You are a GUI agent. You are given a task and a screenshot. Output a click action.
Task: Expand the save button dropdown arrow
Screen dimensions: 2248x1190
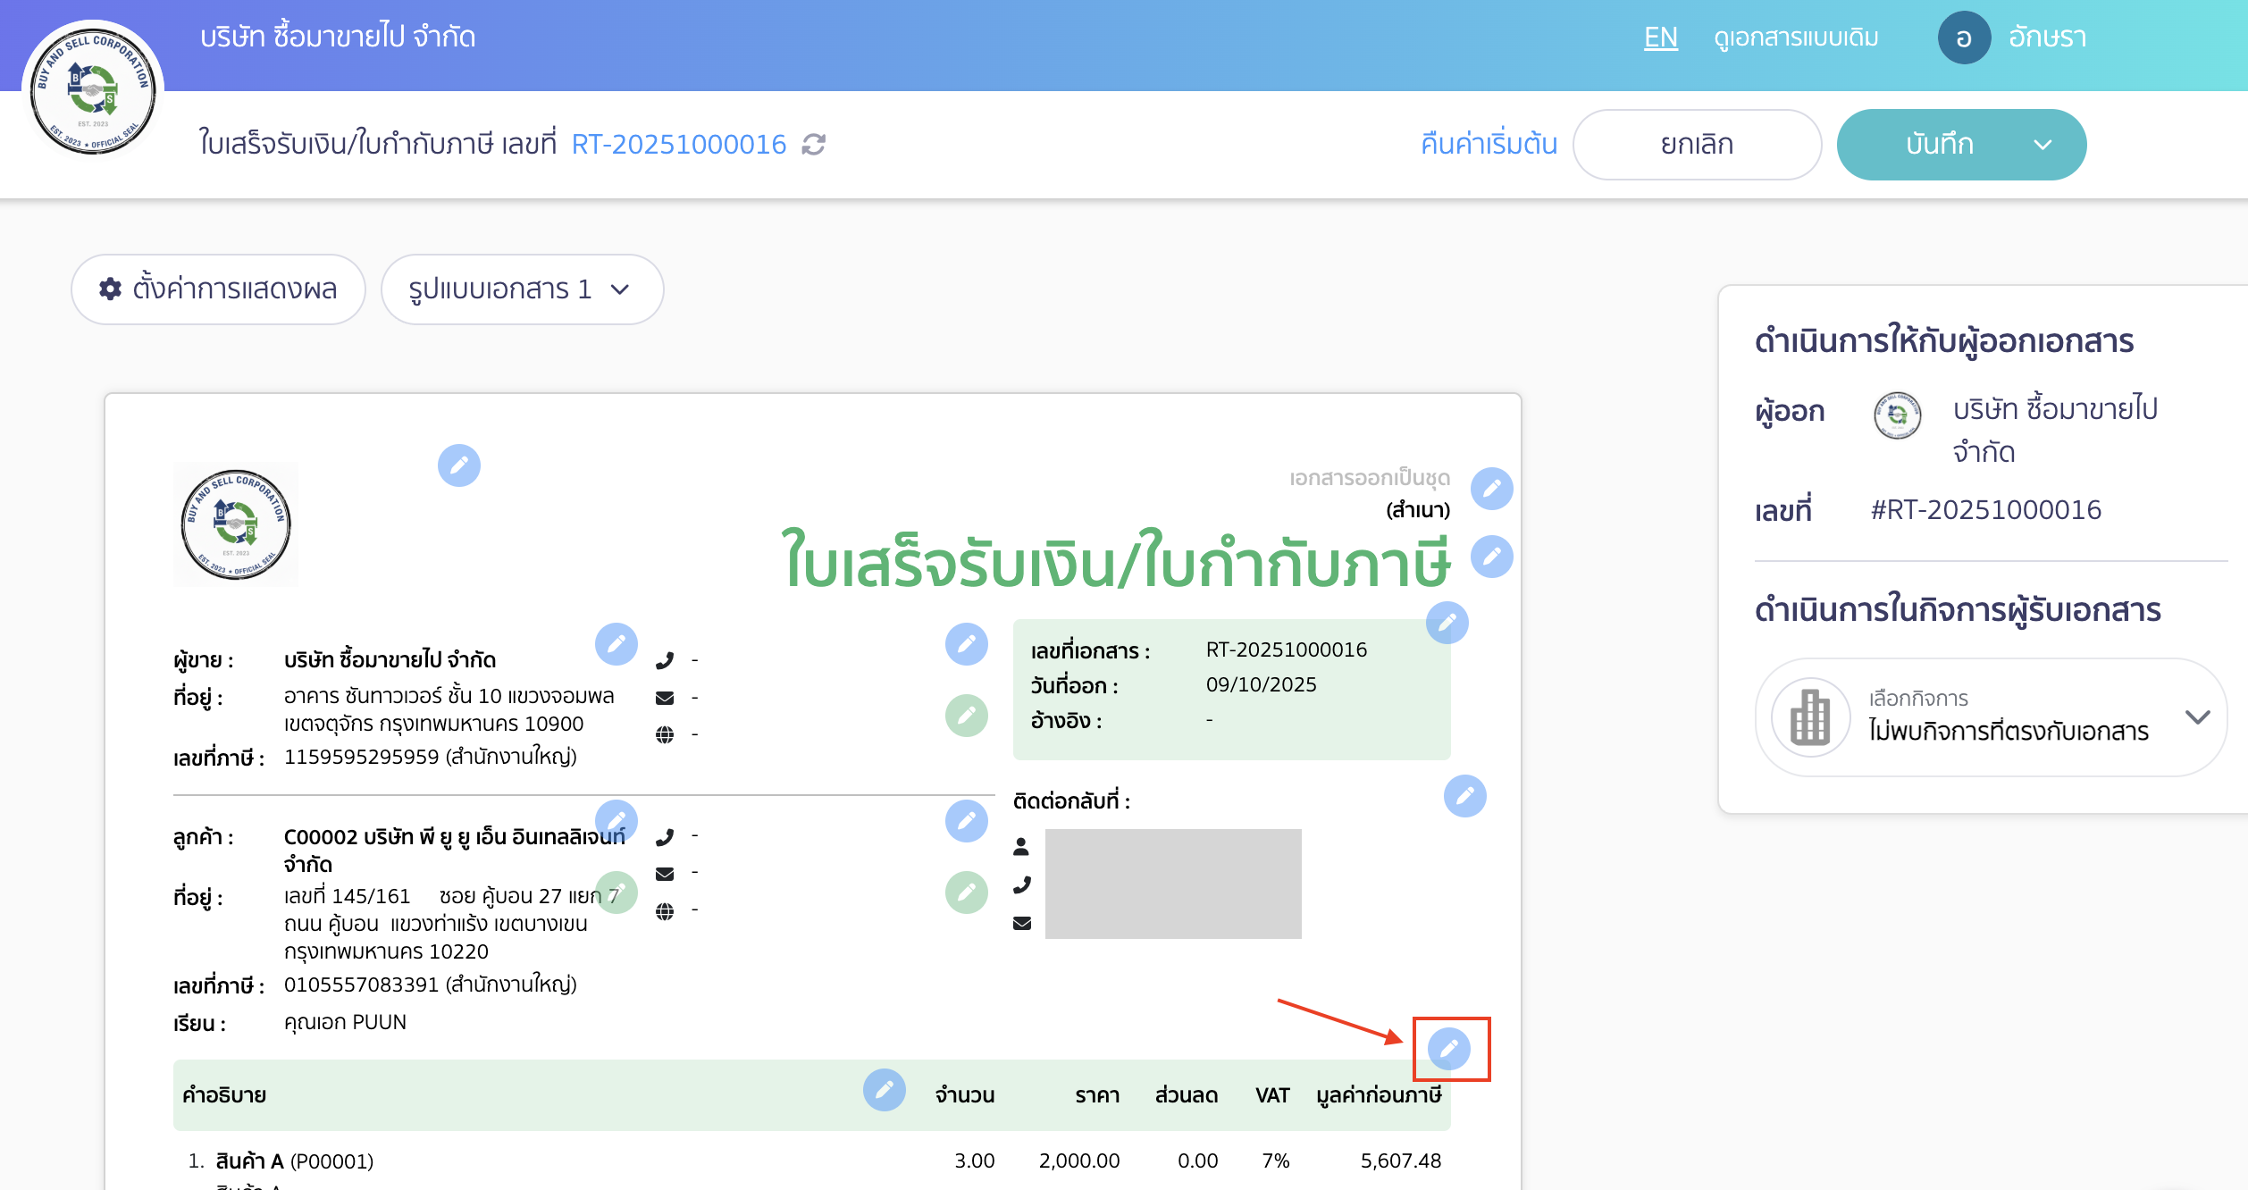[2042, 144]
